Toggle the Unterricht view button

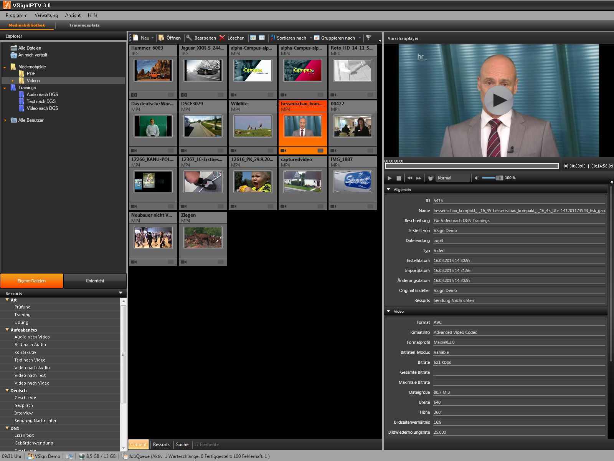pyautogui.click(x=95, y=281)
